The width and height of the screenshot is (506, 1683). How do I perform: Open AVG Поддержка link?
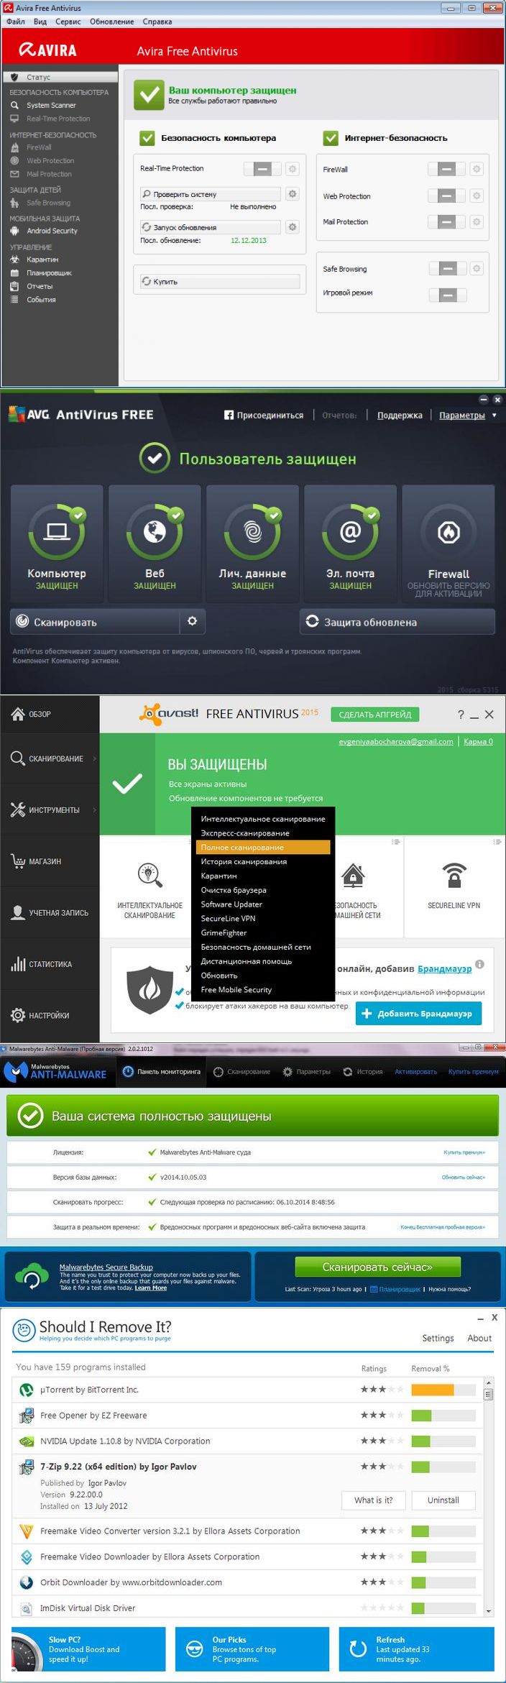tap(400, 415)
